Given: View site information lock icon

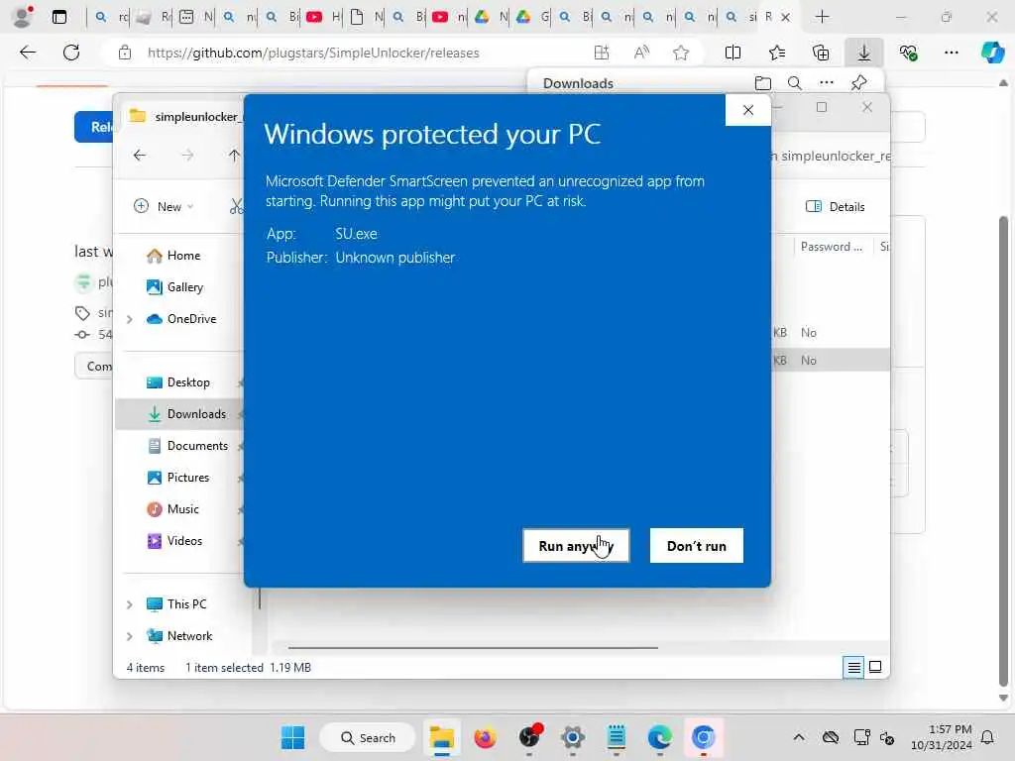Looking at the screenshot, I should coord(125,53).
